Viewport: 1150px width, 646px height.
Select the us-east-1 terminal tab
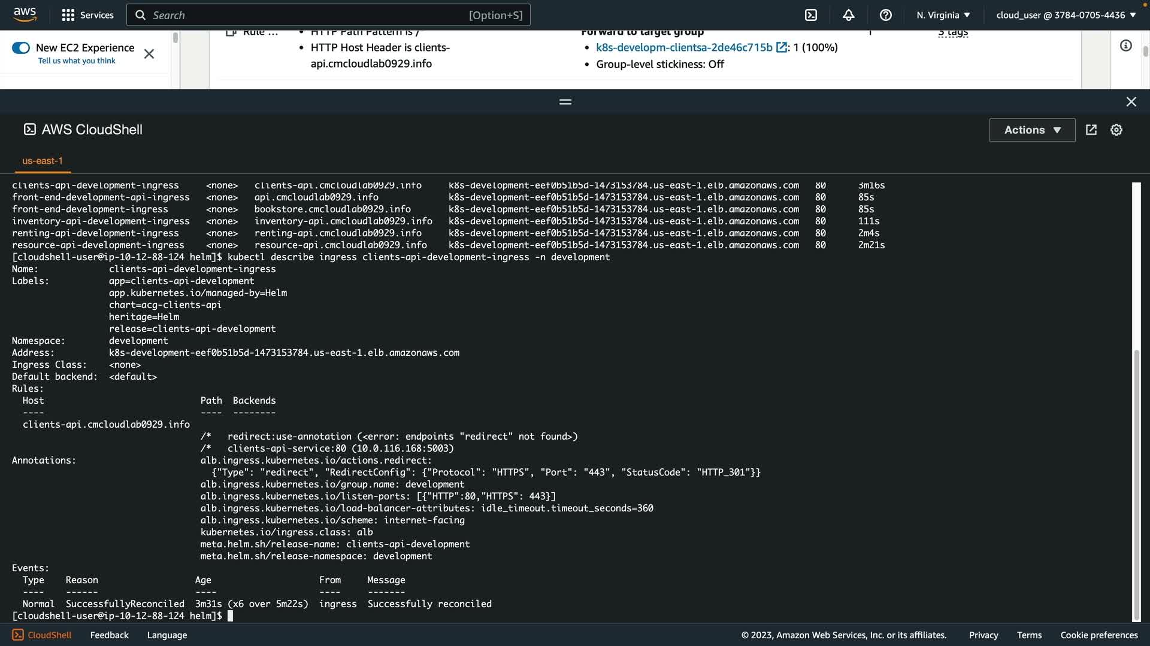[x=43, y=161]
